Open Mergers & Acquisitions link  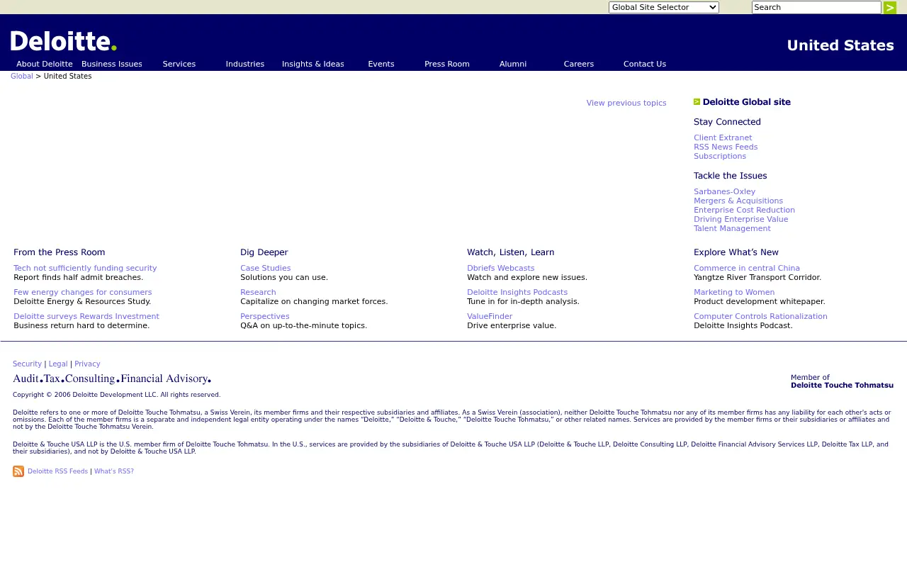point(738,201)
